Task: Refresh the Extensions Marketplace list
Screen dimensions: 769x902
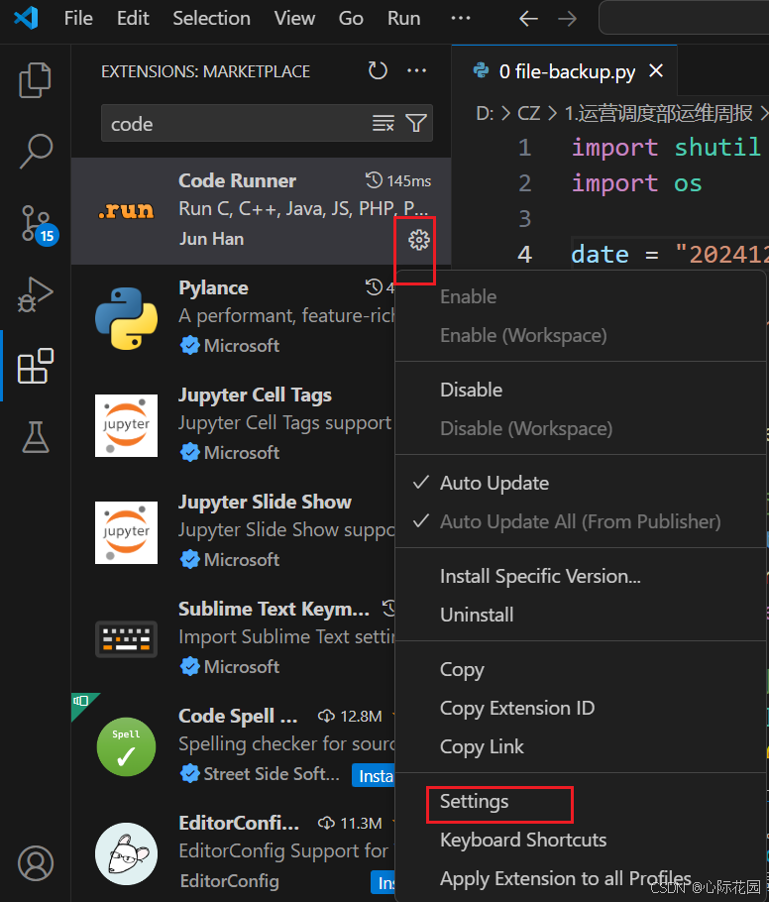Action: pos(378,70)
